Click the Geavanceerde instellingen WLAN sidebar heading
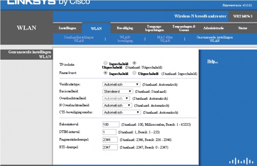257x166 pixels. pos(30,55)
